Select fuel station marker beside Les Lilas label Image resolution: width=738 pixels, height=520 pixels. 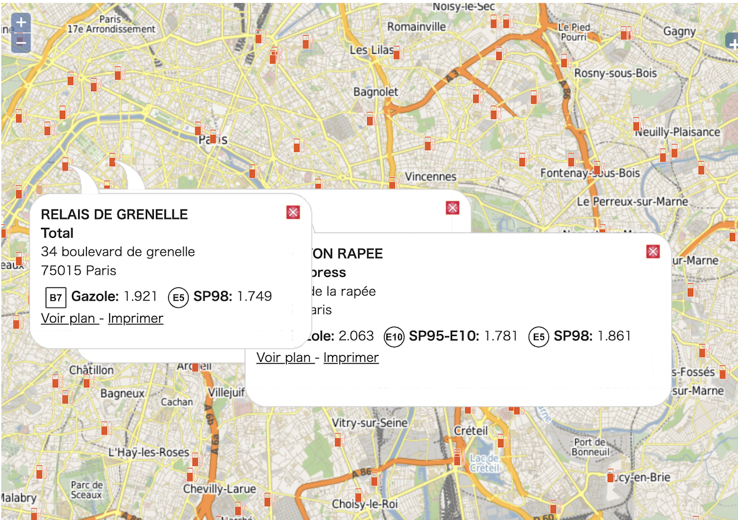398,53
